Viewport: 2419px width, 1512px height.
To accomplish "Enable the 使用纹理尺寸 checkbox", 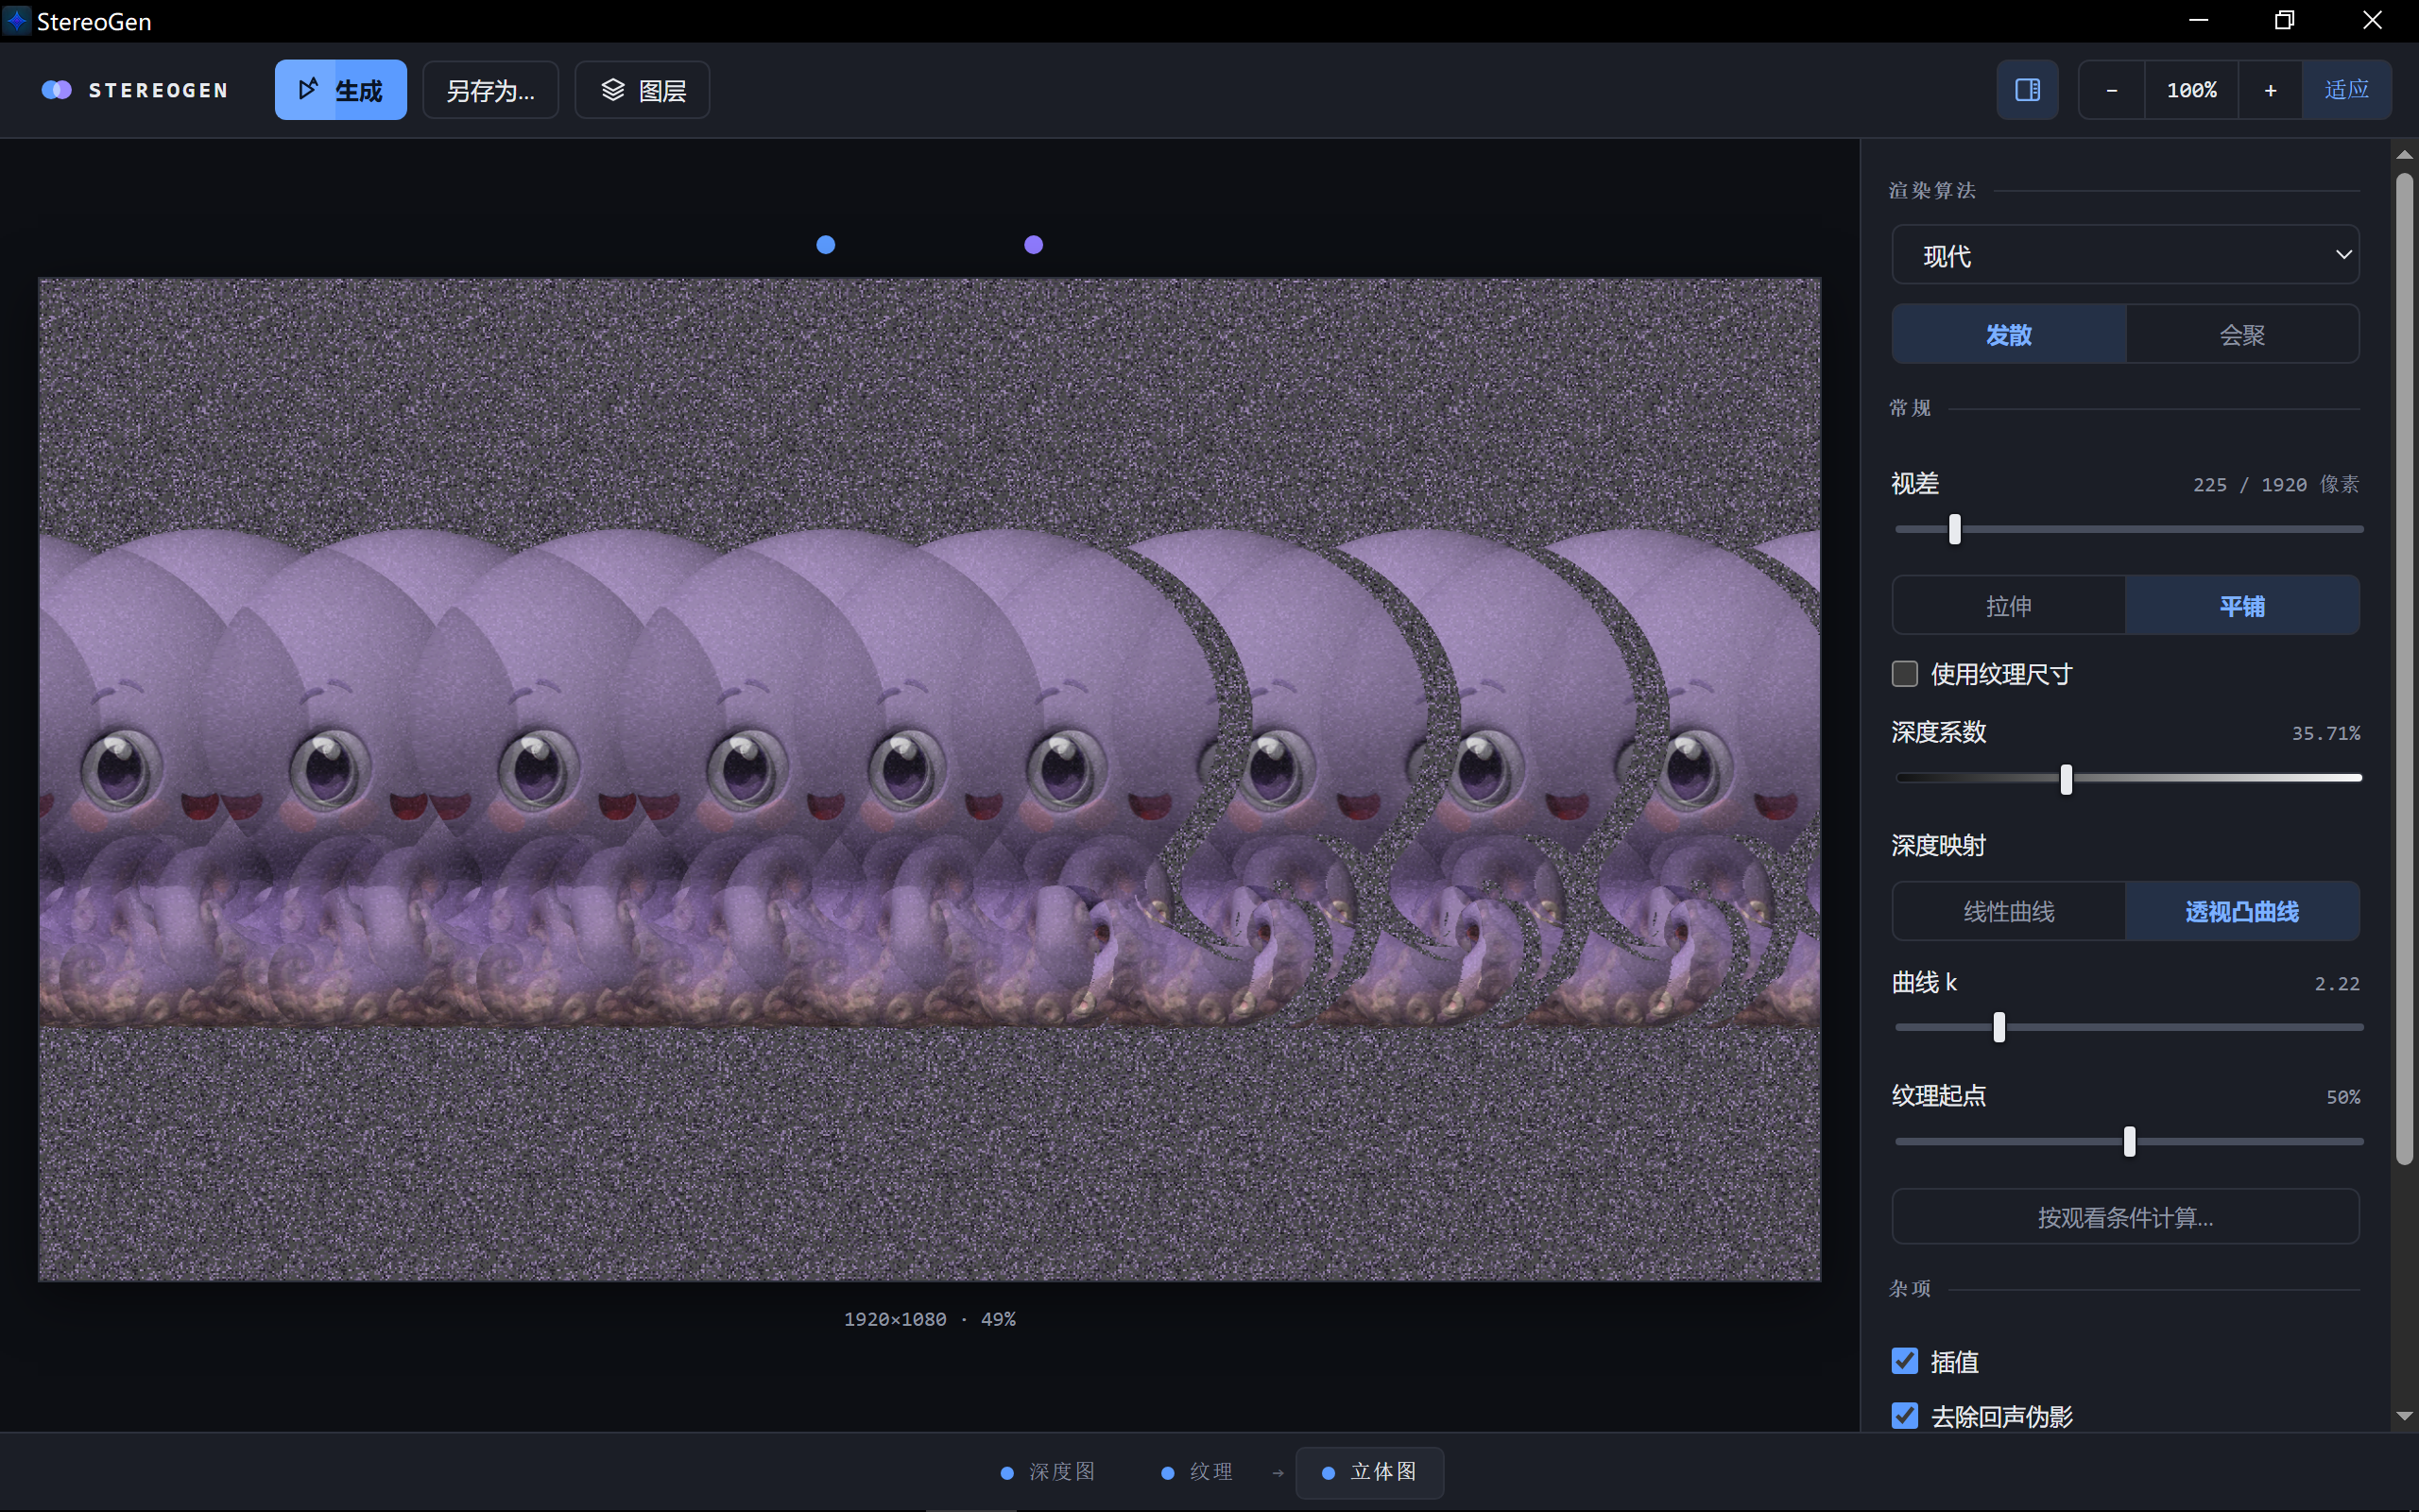I will (1904, 674).
